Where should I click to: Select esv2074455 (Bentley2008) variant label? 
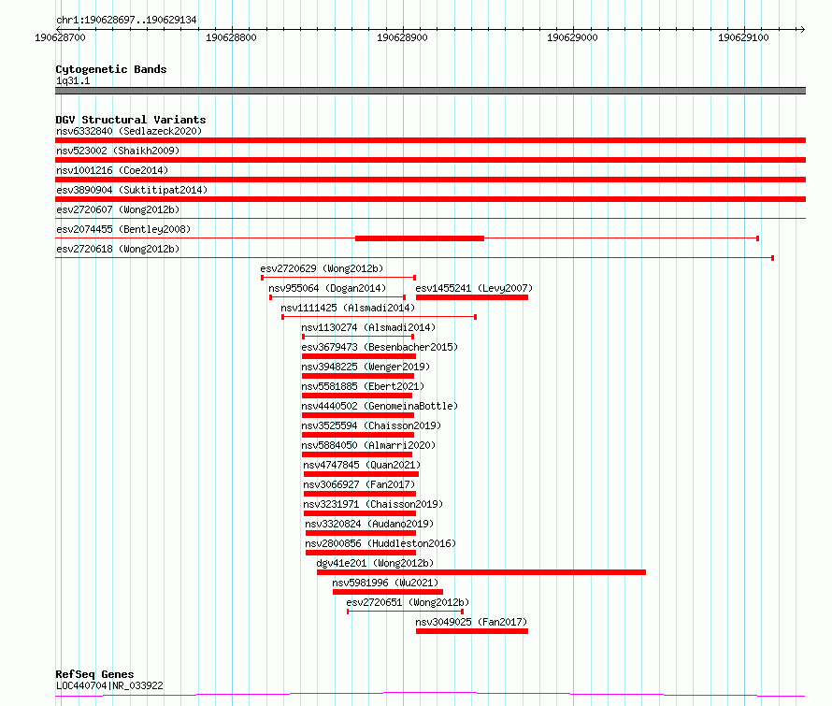[123, 229]
